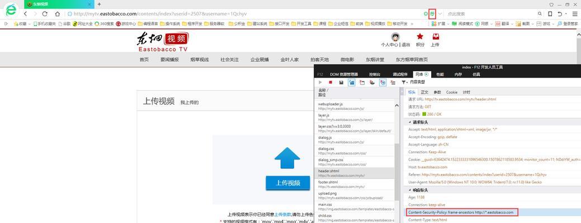Open 计时 timing tab in request details
Screen dimensions: 581x223
coord(466,93)
